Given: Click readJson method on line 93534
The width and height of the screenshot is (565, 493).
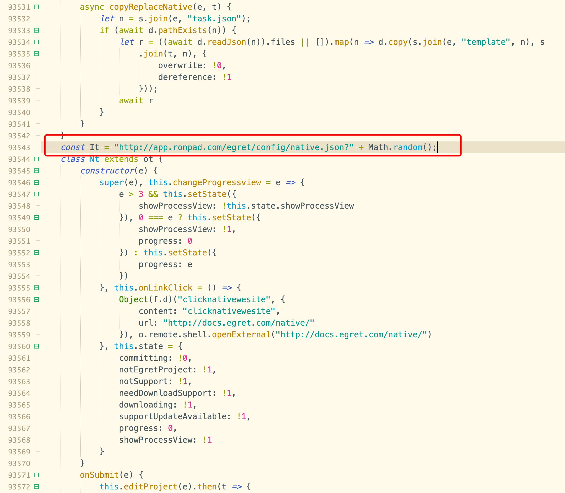Looking at the screenshot, I should click(227, 42).
